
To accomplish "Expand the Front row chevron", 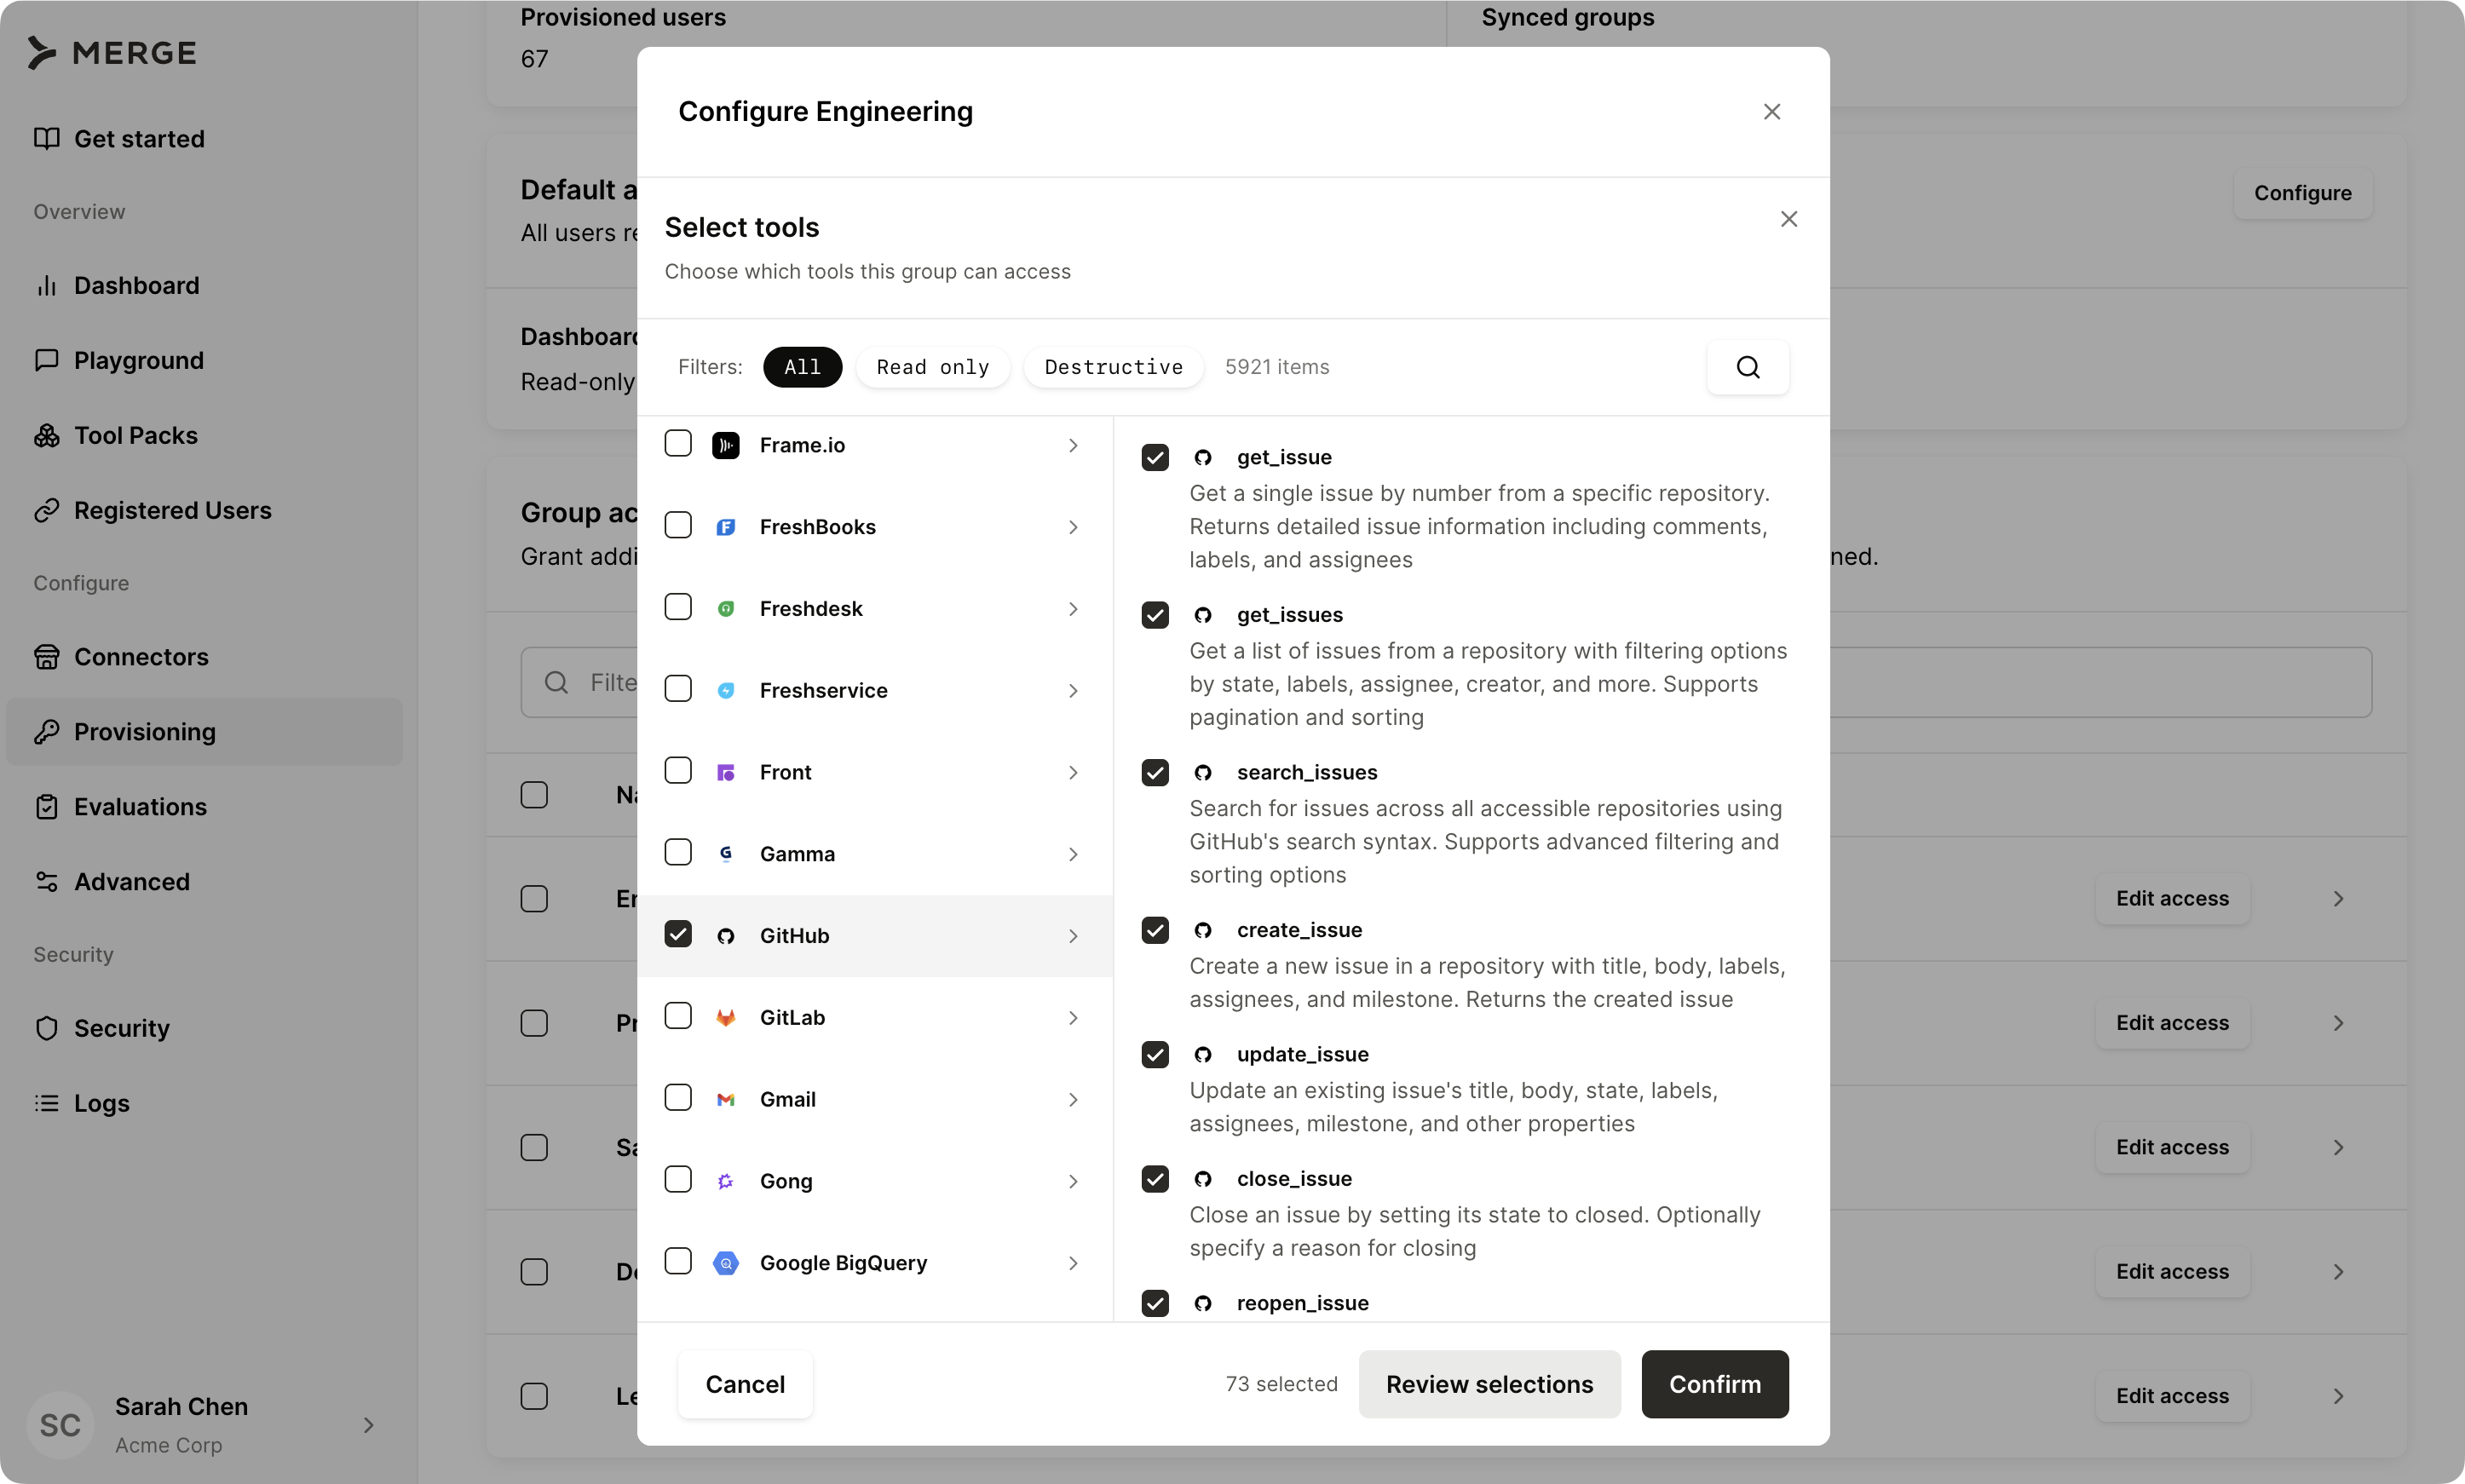I will [x=1072, y=773].
